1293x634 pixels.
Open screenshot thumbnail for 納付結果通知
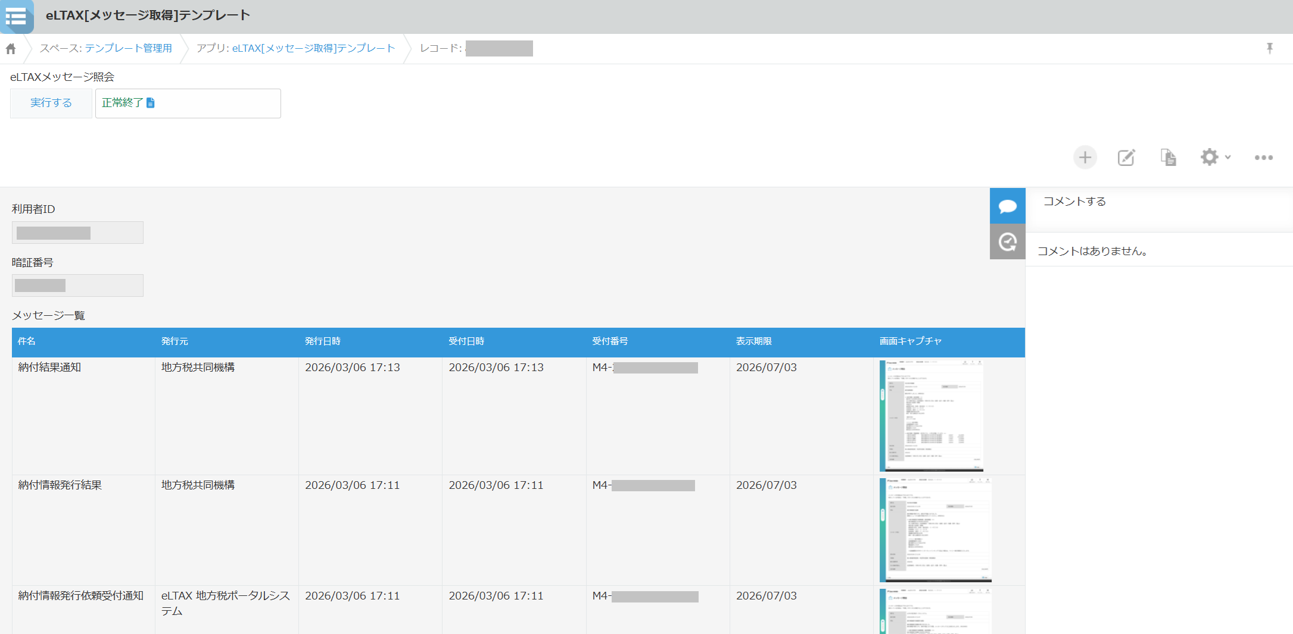(931, 415)
